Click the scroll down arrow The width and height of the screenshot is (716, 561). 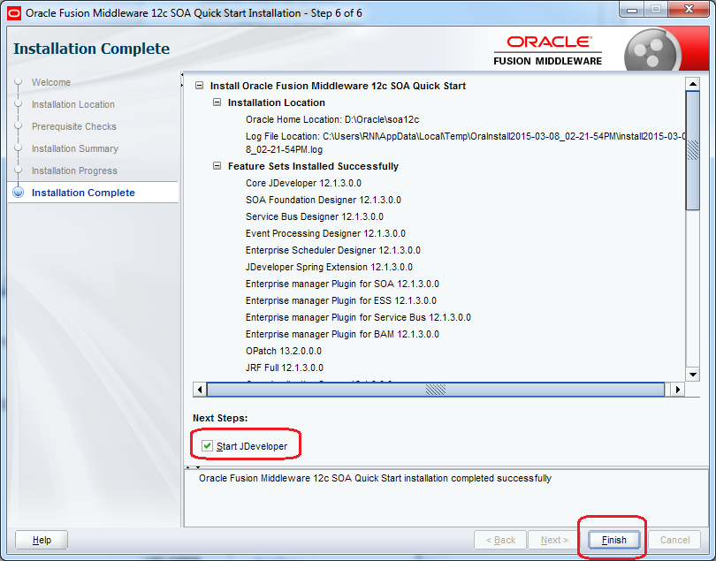(693, 375)
